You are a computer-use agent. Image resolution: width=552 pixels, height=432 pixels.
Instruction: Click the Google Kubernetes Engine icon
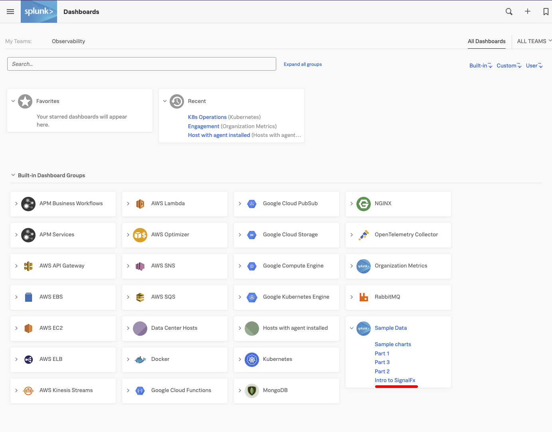tap(252, 297)
